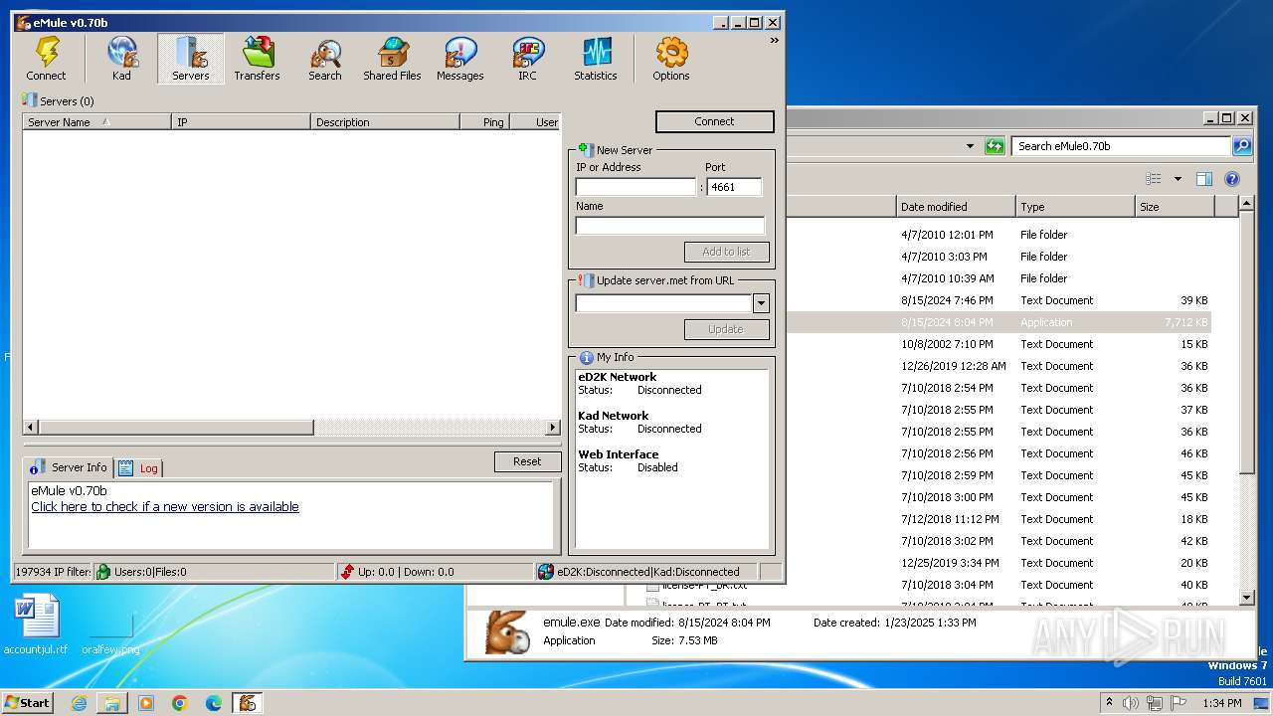1273x716 pixels.
Task: Select the Application row sized 7,712 KB
Action: [999, 322]
